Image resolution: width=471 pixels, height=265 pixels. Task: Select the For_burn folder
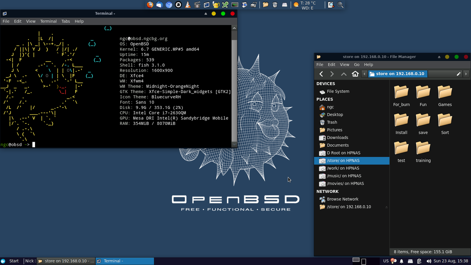pyautogui.click(x=401, y=96)
